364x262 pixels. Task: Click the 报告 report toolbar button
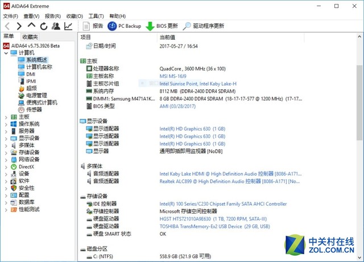point(93,26)
